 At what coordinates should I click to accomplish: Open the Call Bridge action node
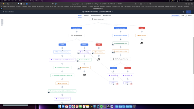(62, 91)
